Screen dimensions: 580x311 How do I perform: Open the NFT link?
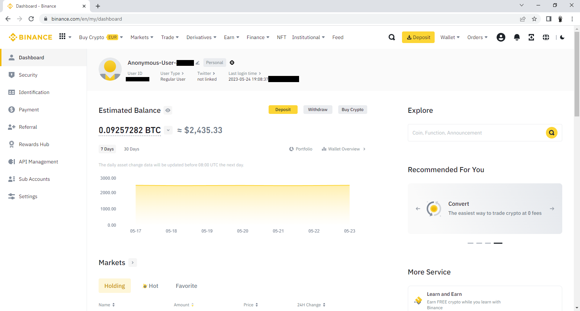point(281,37)
